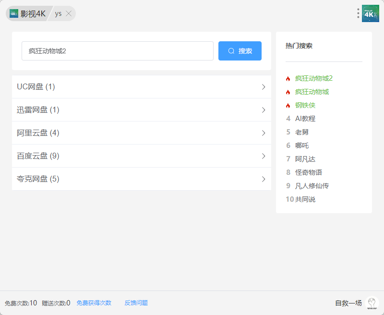Expand 夸克网盘 (5) results

[x=141, y=179]
